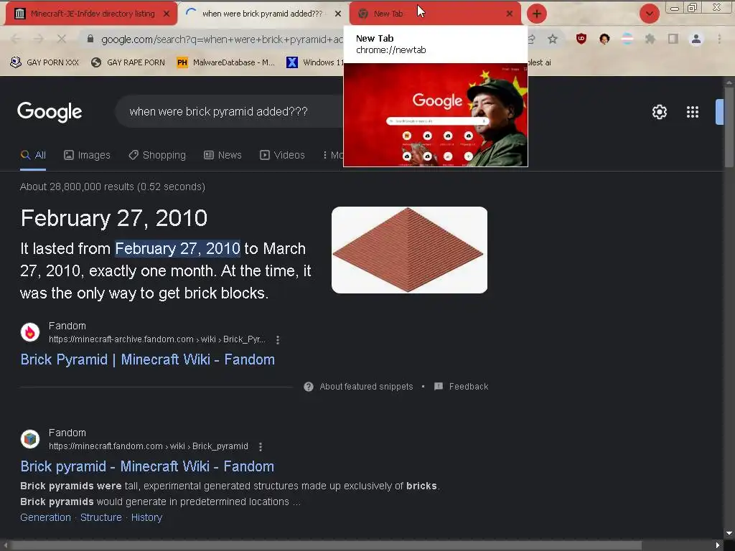This screenshot has height=551, width=735.
Task: Click the Google search box
Action: point(230,111)
